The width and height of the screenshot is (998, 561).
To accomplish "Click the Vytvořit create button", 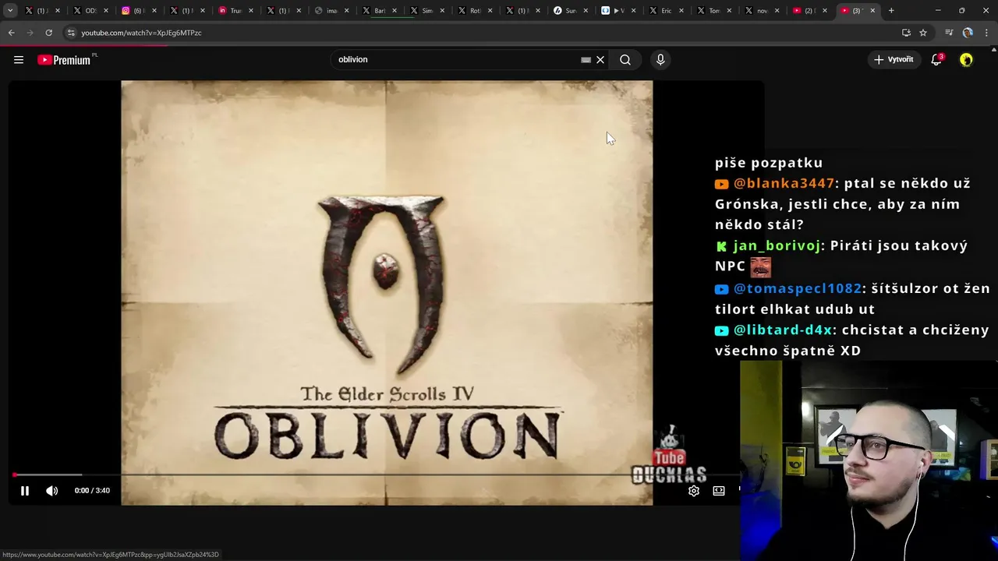I will pos(894,59).
